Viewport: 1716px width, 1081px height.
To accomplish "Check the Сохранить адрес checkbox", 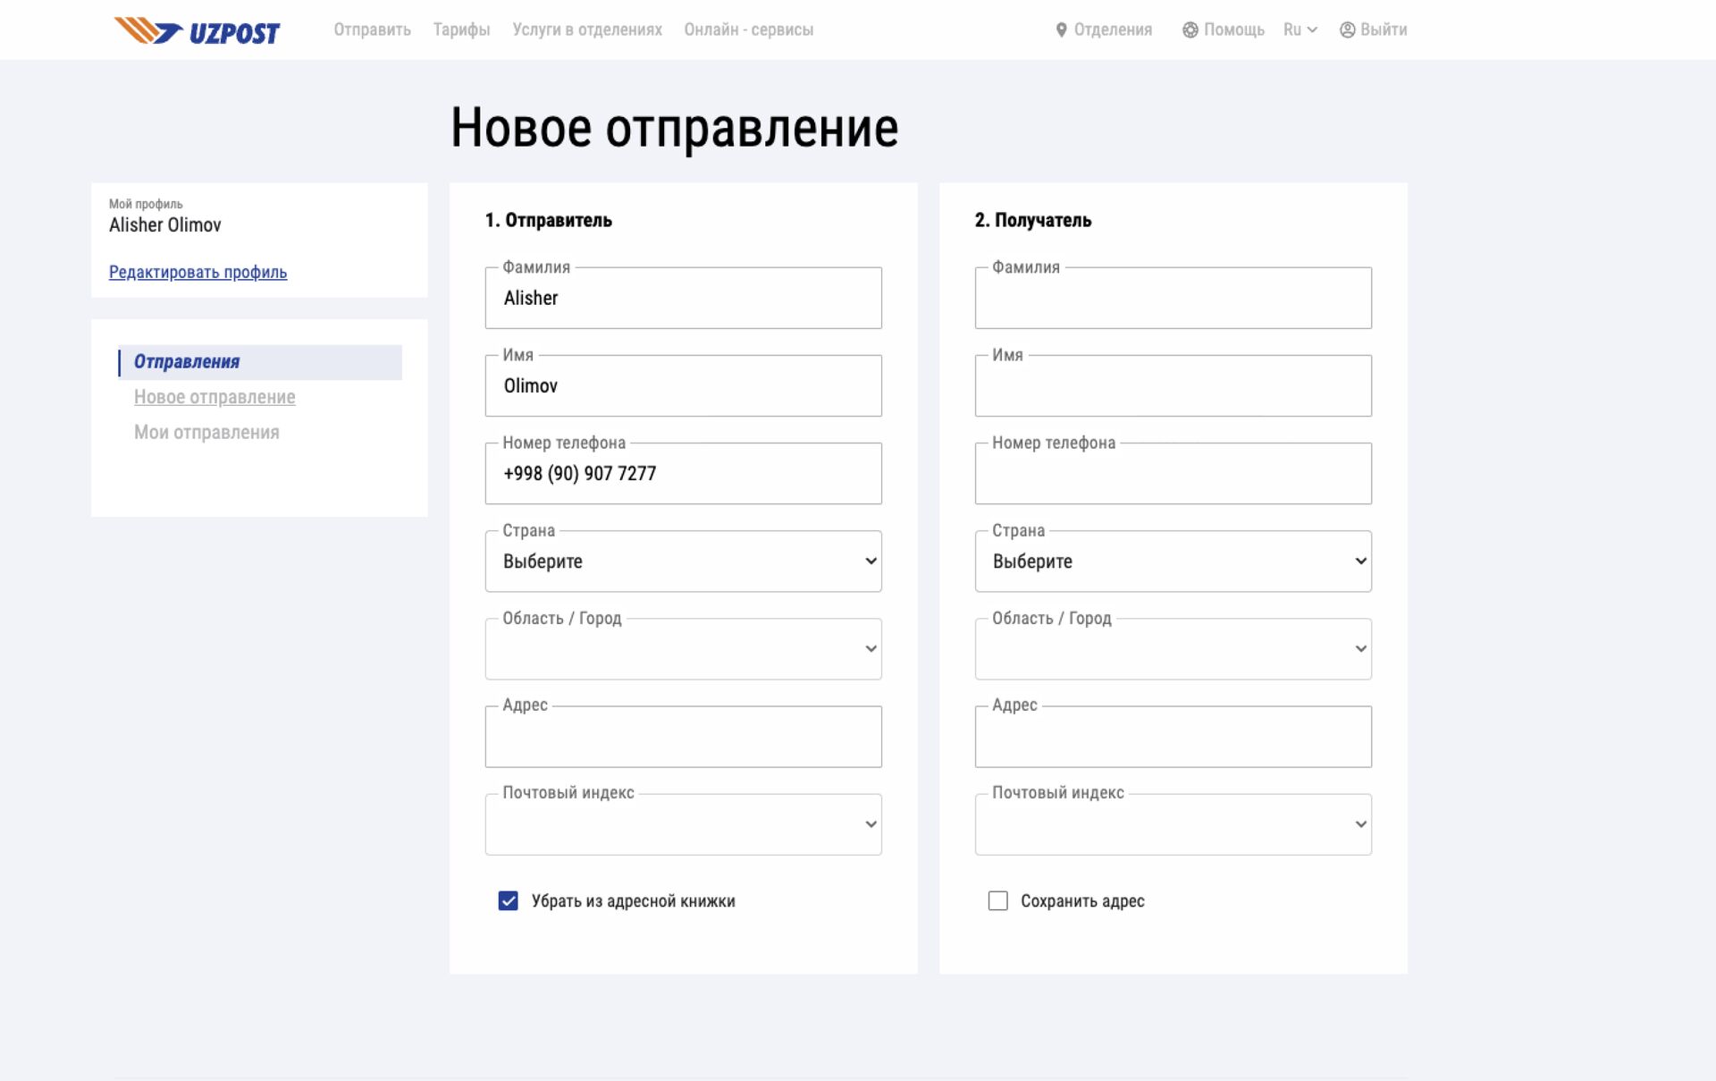I will [x=997, y=900].
